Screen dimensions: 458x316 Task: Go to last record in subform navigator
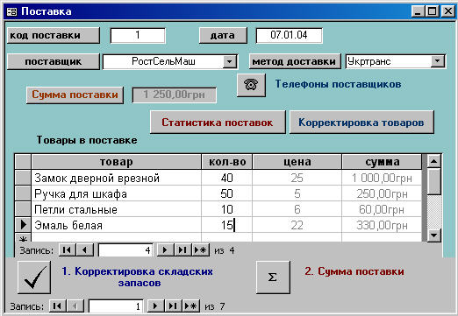pyautogui.click(x=182, y=250)
